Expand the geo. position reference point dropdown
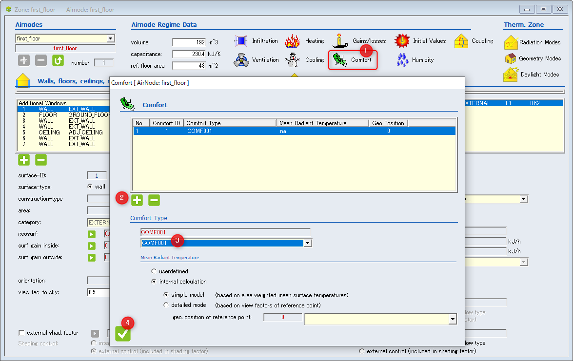The image size is (573, 361). 453,319
